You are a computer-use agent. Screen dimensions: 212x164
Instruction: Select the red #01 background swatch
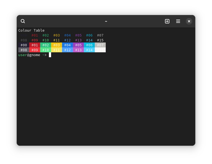tap(35, 45)
